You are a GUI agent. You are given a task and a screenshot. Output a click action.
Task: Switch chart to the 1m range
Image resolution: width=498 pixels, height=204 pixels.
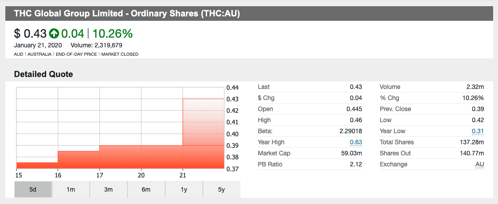[71, 189]
